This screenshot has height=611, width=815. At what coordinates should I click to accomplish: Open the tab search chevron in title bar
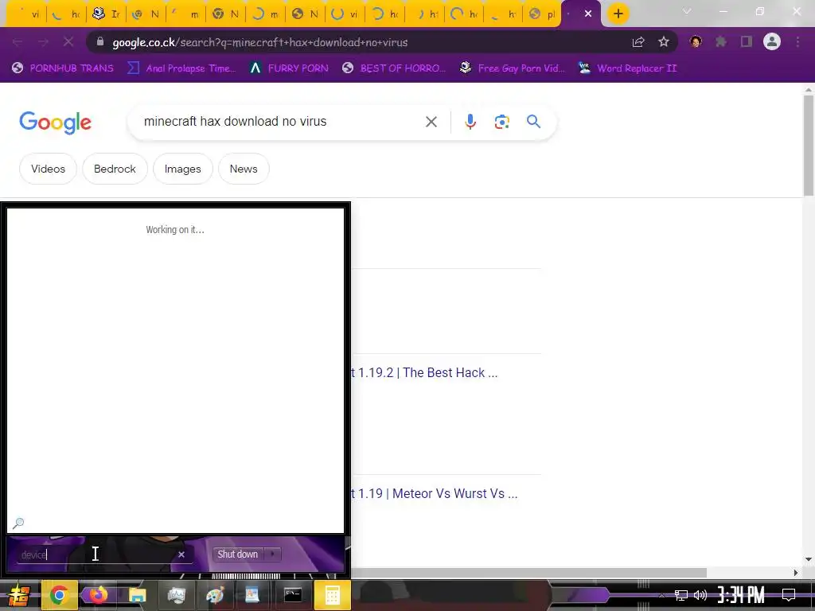click(x=687, y=11)
